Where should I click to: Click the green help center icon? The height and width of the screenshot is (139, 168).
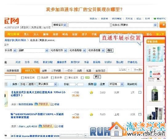pos(155,18)
